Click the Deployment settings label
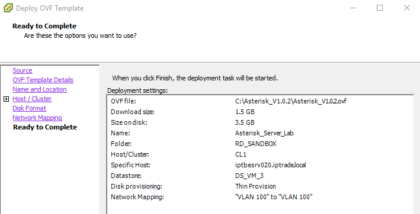This screenshot has width=420, height=214. (x=137, y=90)
